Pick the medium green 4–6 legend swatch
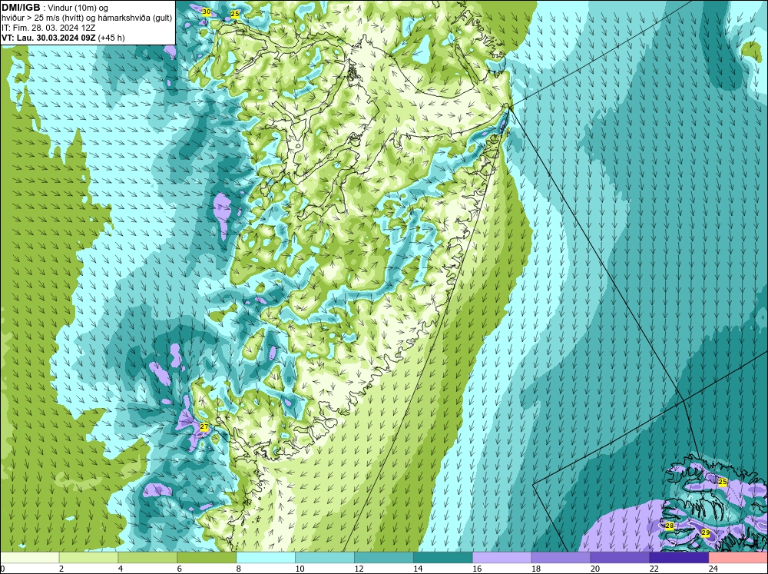 coord(147,558)
